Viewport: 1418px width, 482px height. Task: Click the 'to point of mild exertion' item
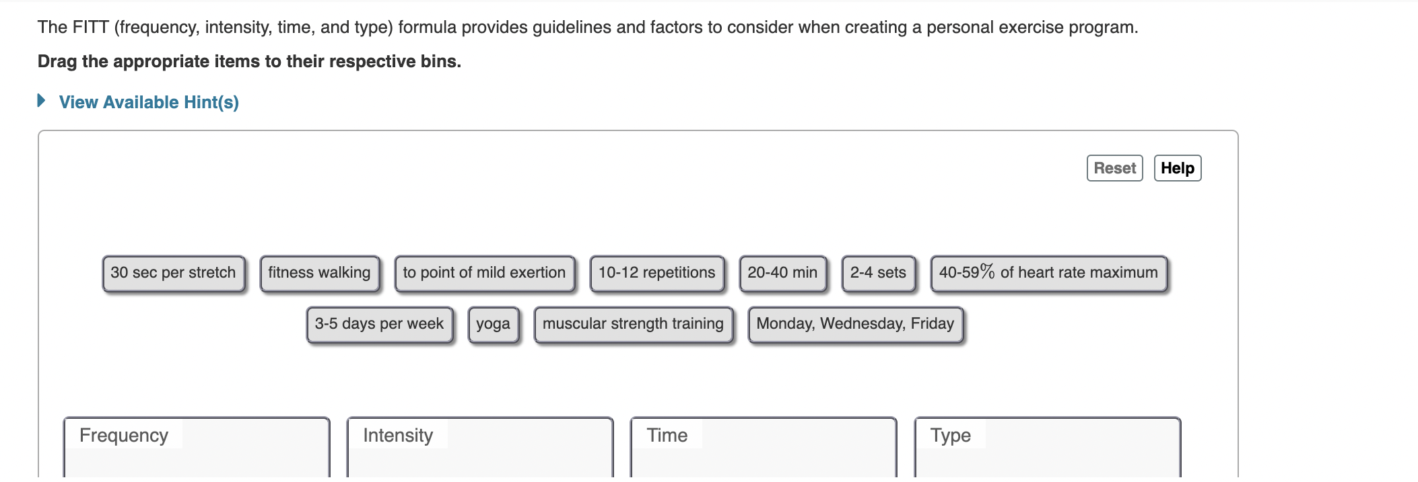pos(483,273)
